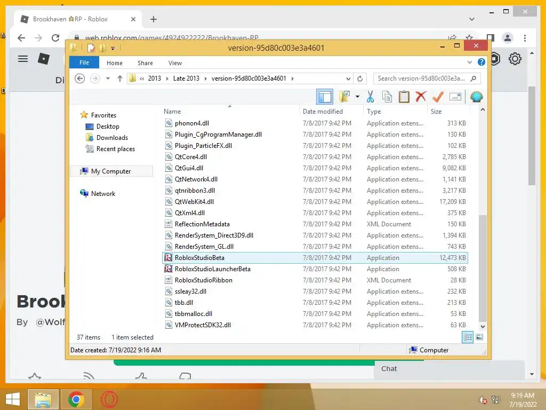Select the QtWebKit4.dll file
546x410 pixels.
point(315,201)
